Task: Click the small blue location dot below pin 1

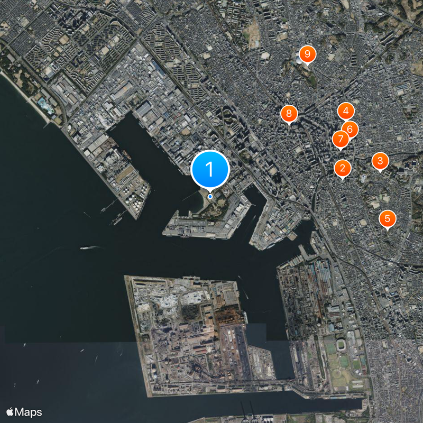Action: click(210, 197)
